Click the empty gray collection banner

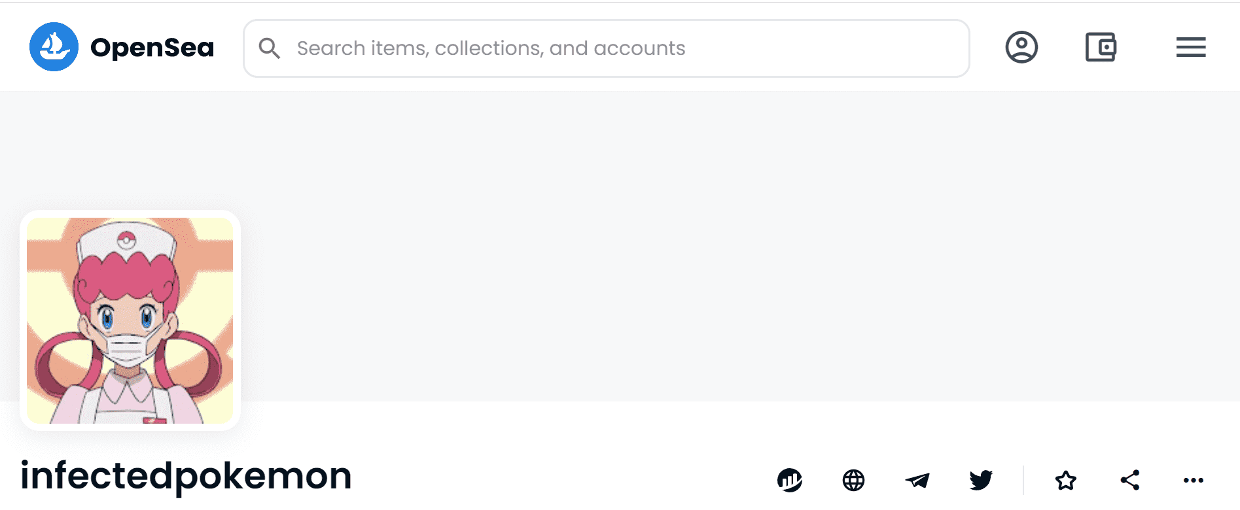720,248
